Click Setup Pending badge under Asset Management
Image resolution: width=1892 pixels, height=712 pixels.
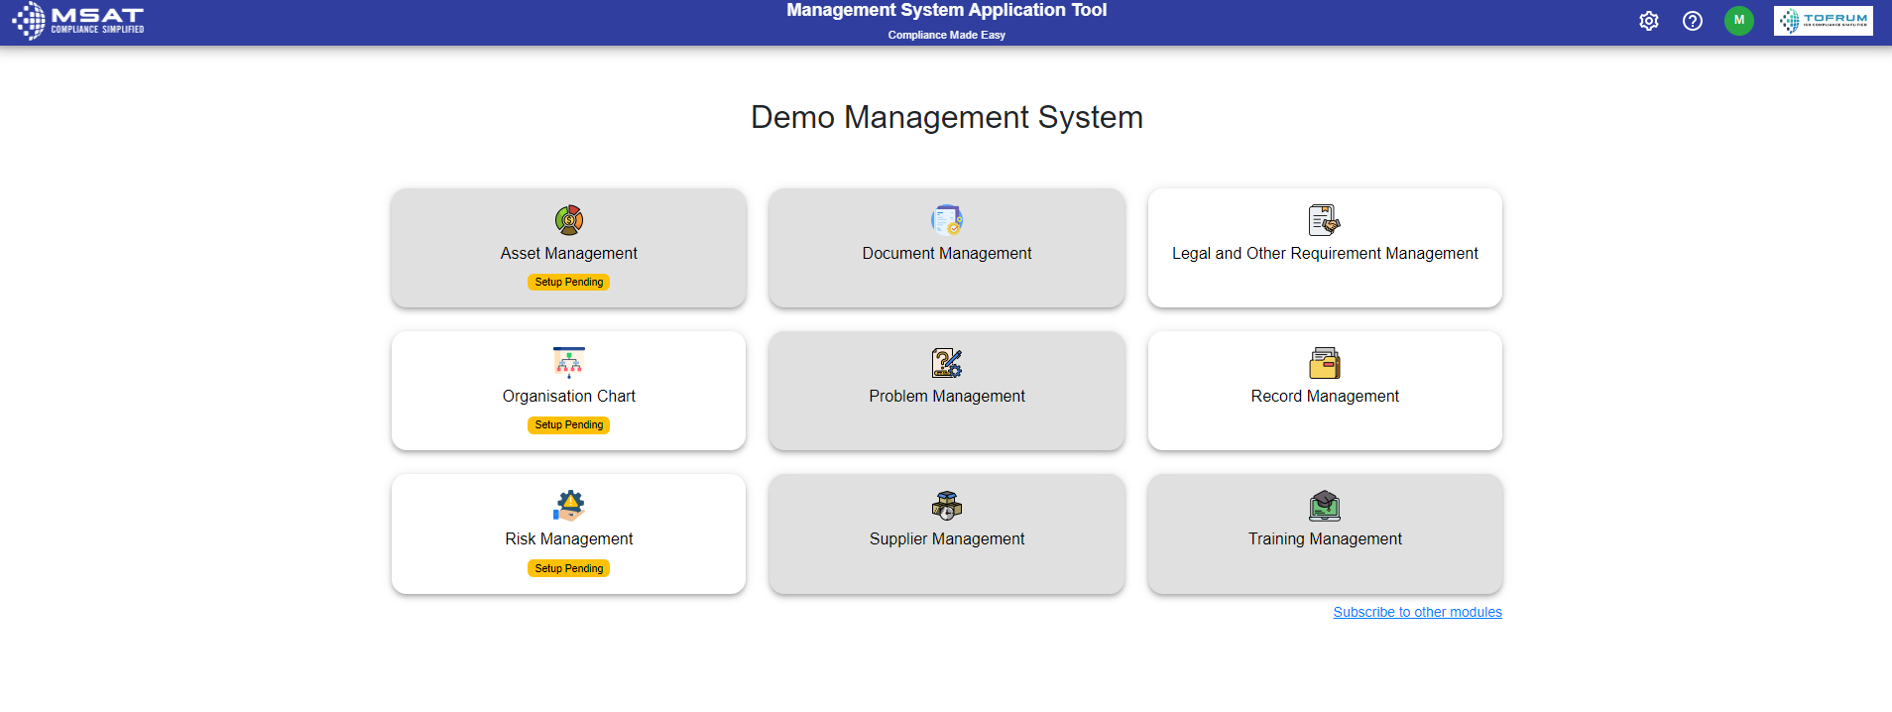(568, 283)
